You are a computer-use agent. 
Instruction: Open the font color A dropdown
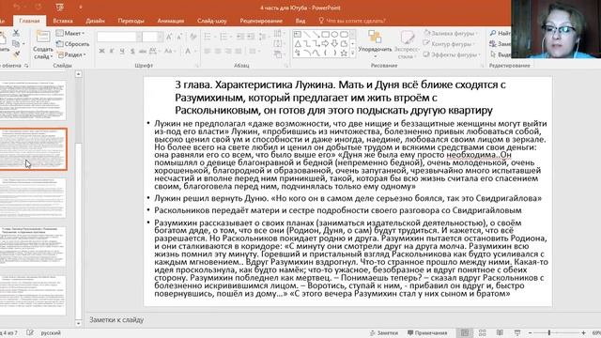click(190, 51)
